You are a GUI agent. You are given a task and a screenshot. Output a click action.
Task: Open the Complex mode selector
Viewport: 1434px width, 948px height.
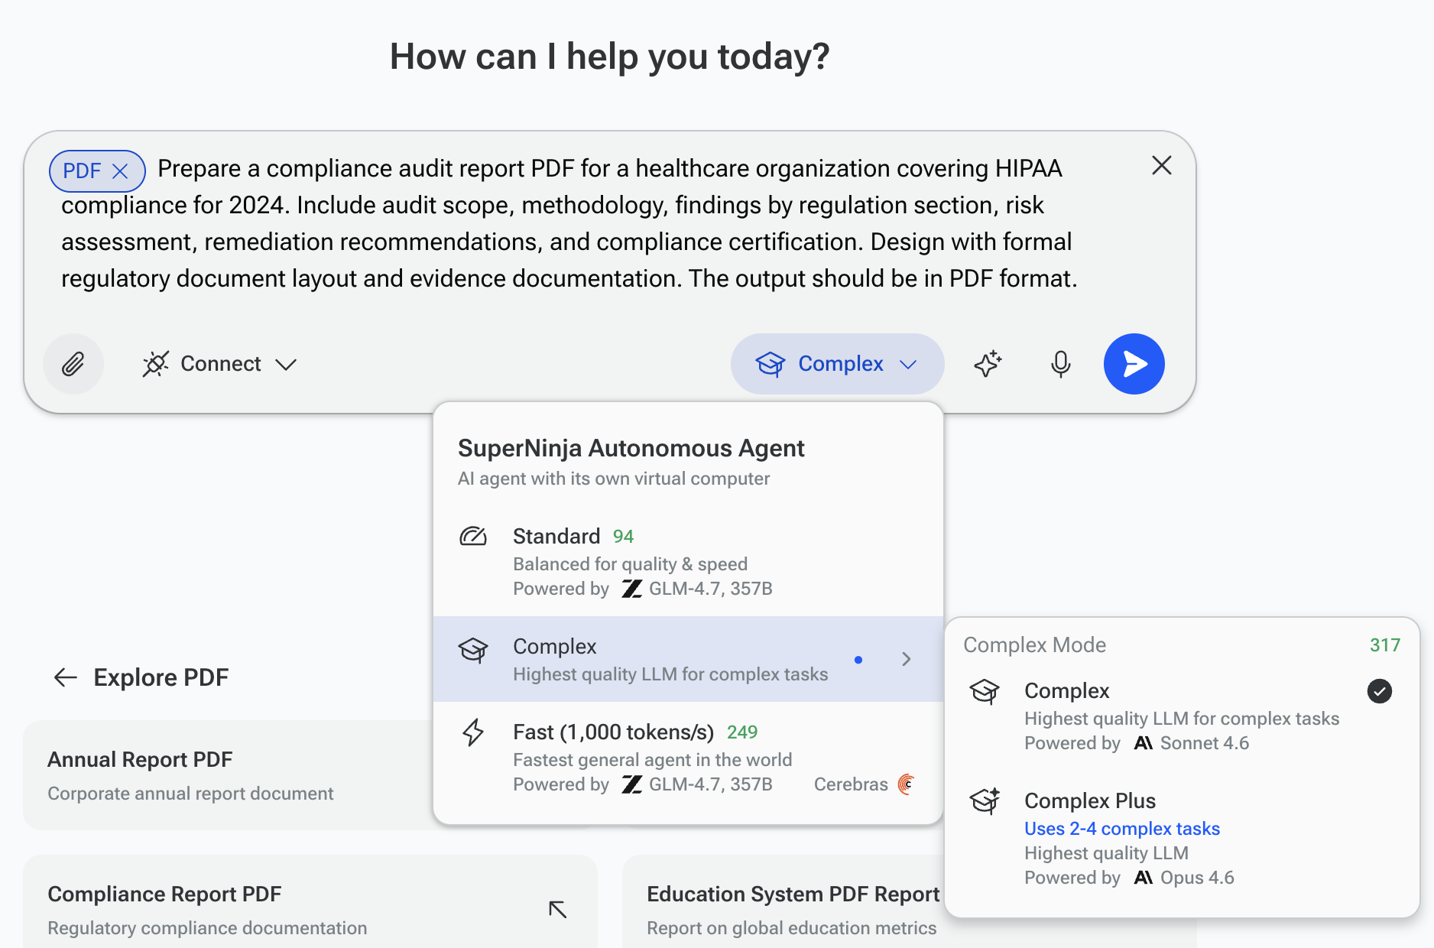837,364
